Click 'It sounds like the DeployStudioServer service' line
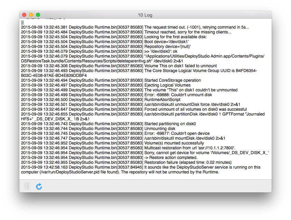This screenshot has width=291, height=220. tap(141, 167)
